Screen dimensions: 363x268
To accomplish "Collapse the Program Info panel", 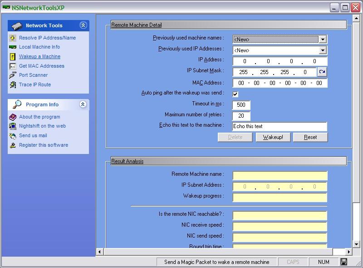I will [83, 104].
